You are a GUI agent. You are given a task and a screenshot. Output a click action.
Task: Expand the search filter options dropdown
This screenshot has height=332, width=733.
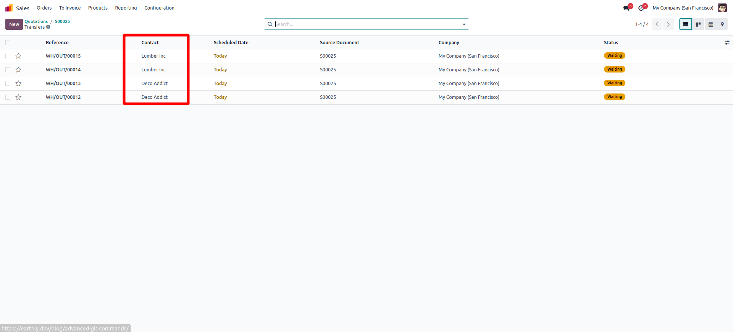coord(464,24)
